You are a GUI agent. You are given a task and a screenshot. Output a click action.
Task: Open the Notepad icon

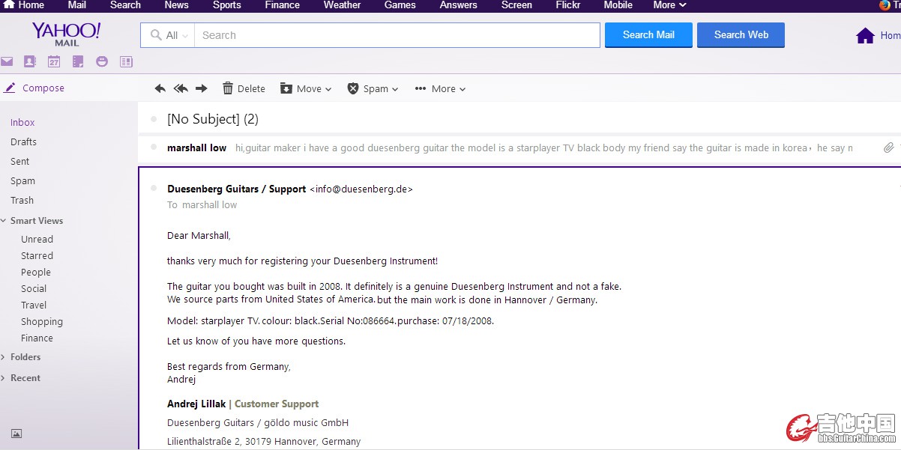coord(78,61)
